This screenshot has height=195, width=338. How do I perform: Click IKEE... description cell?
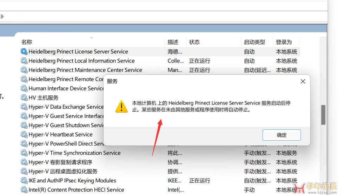174,181
